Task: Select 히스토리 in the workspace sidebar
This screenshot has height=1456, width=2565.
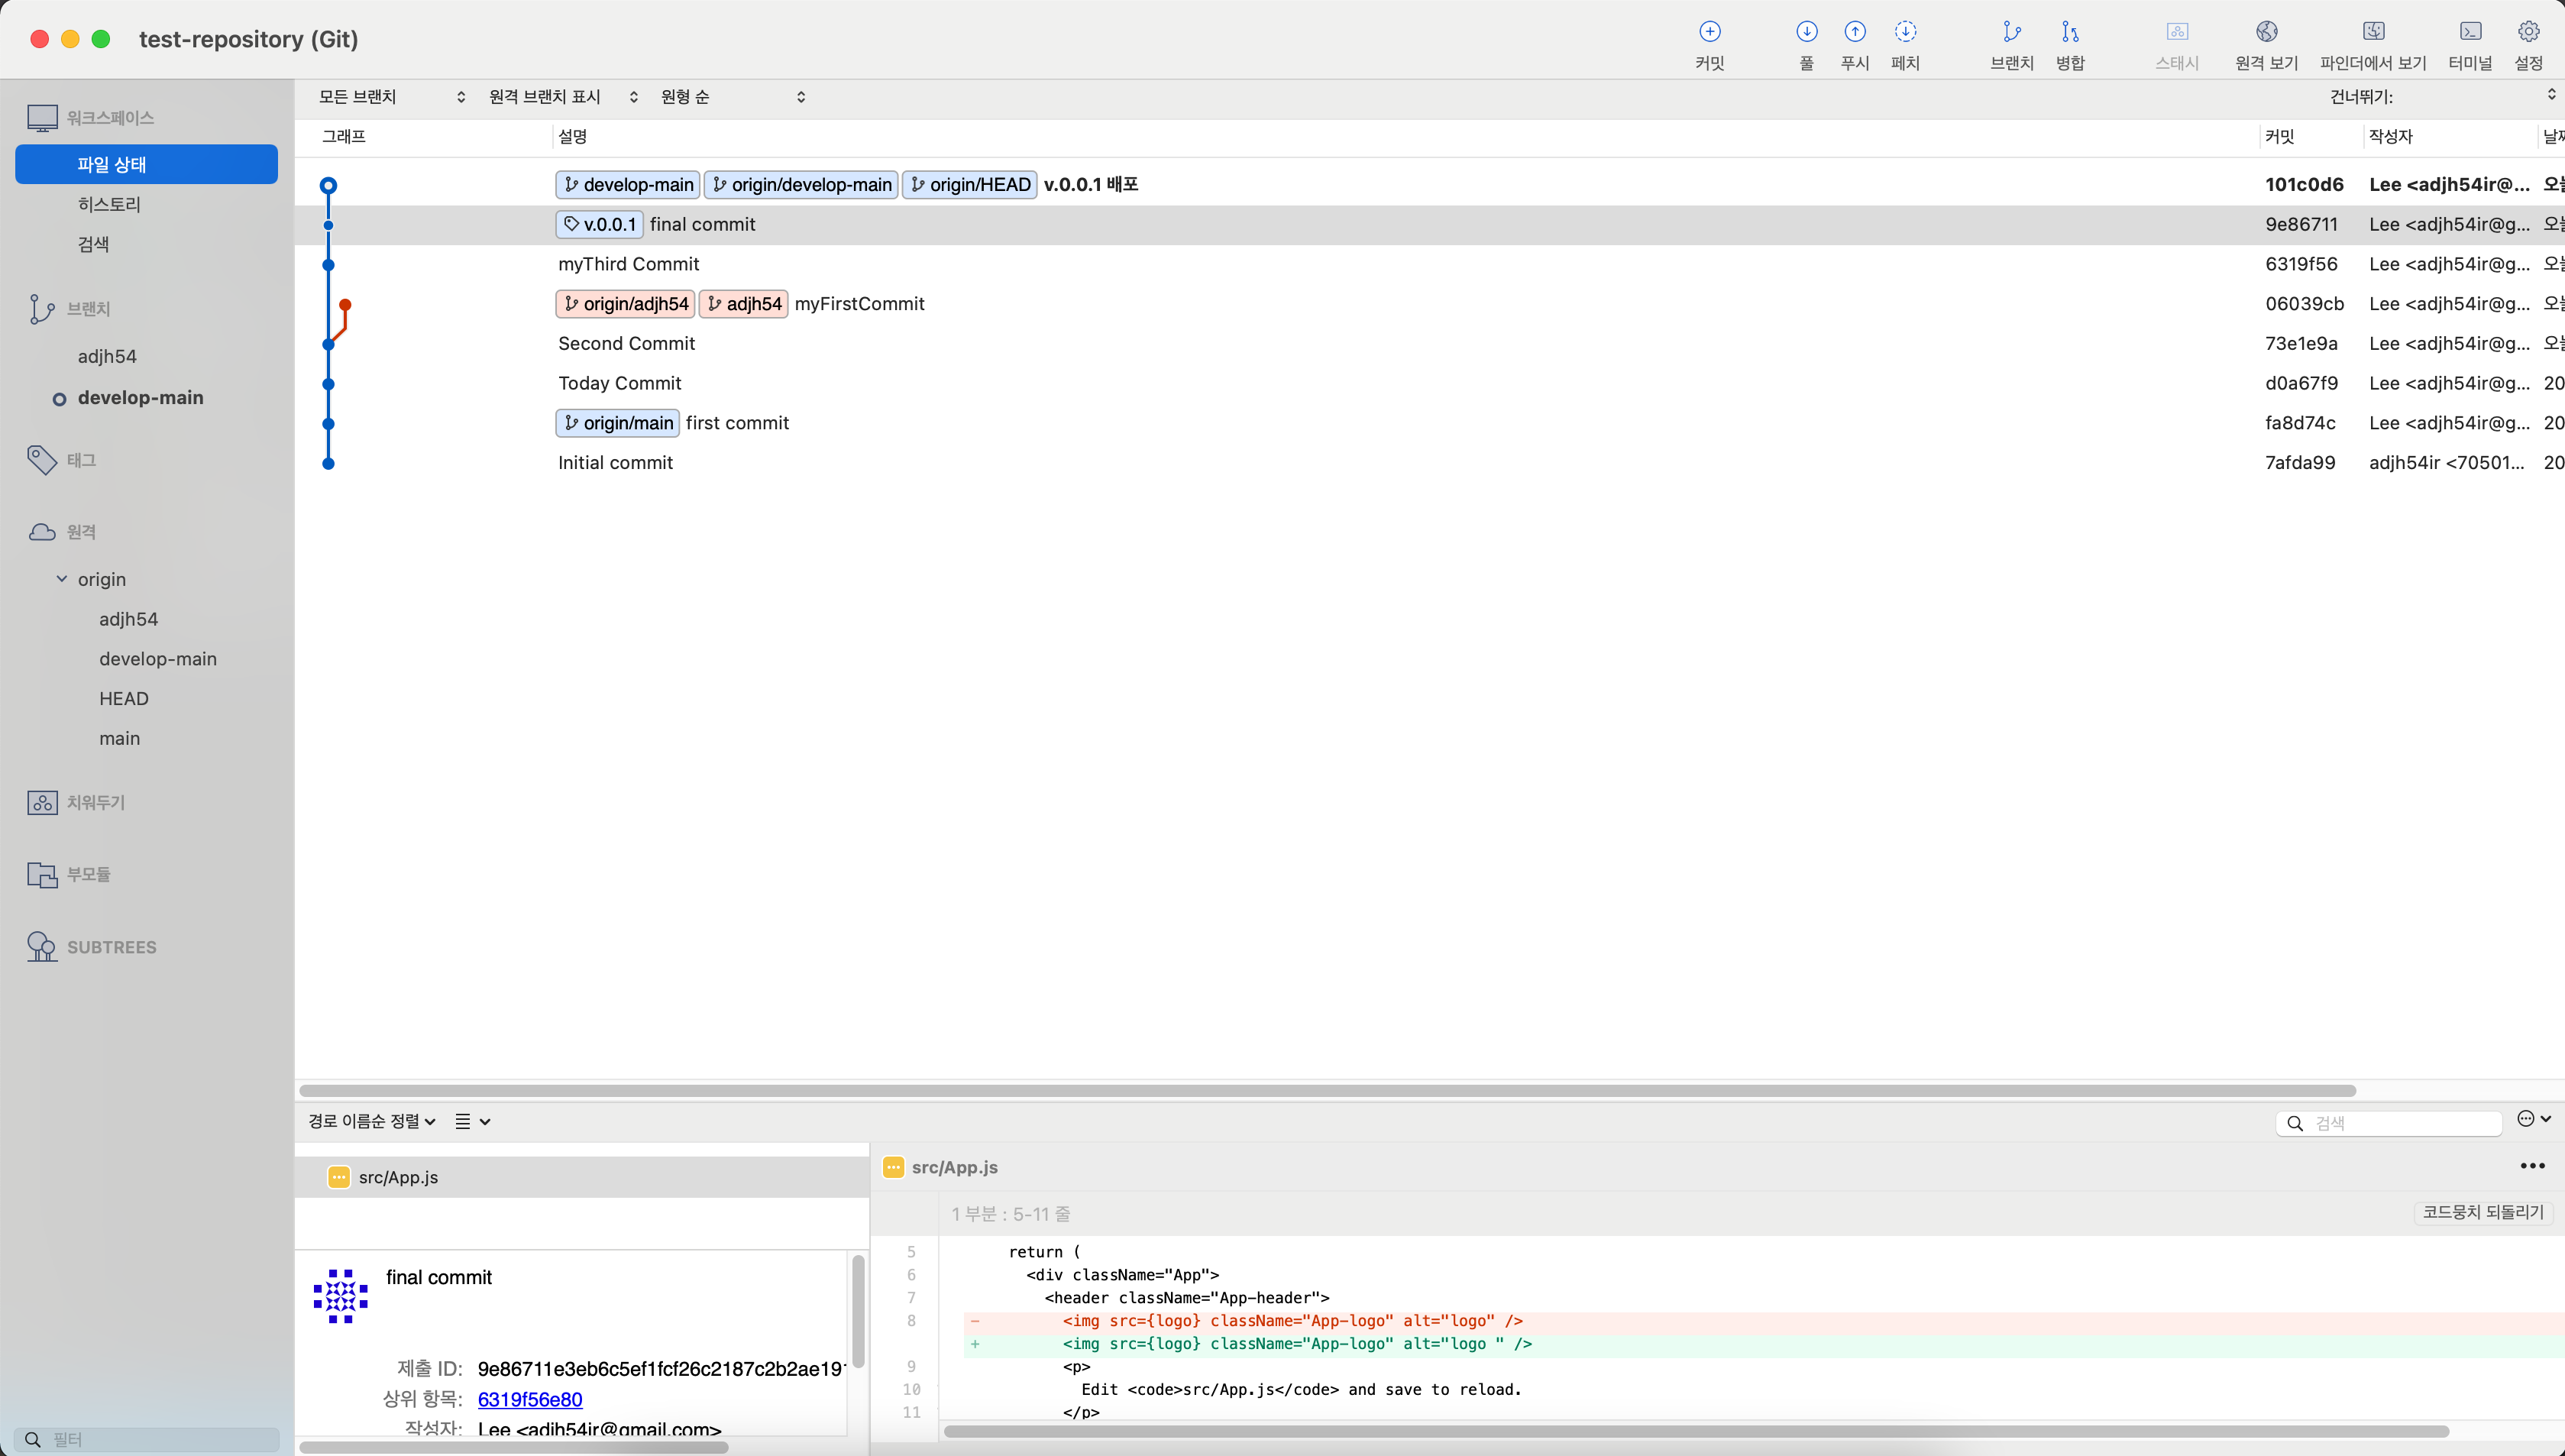Action: pos(109,204)
